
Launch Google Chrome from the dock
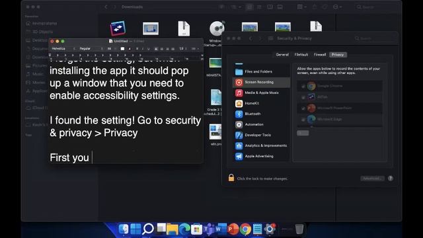tap(245, 229)
